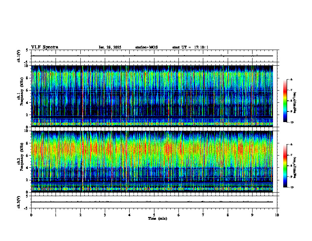Click the "5" tick on the ch.1(V) axis
Image resolution: width=312 pixels, height=241 pixels.
pos(27,50)
